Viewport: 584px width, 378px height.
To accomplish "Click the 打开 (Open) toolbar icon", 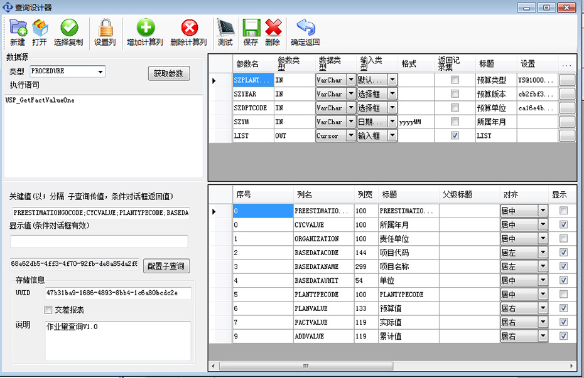I will [x=40, y=28].
